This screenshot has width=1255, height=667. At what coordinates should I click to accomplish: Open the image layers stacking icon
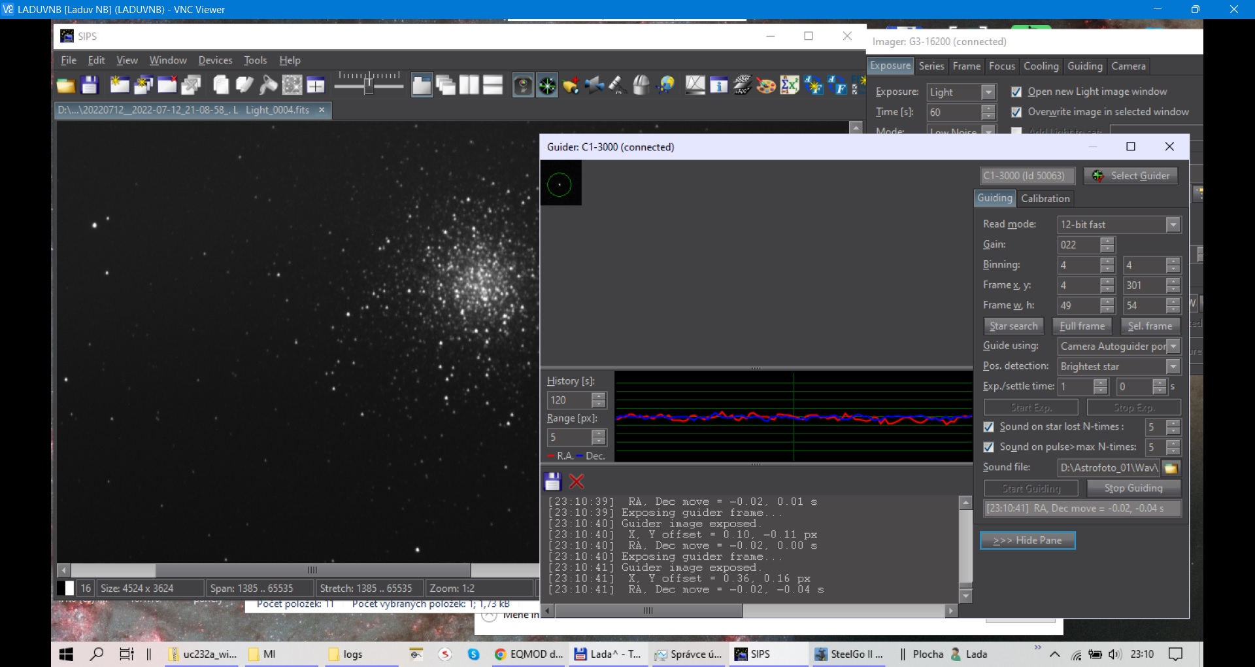(743, 85)
